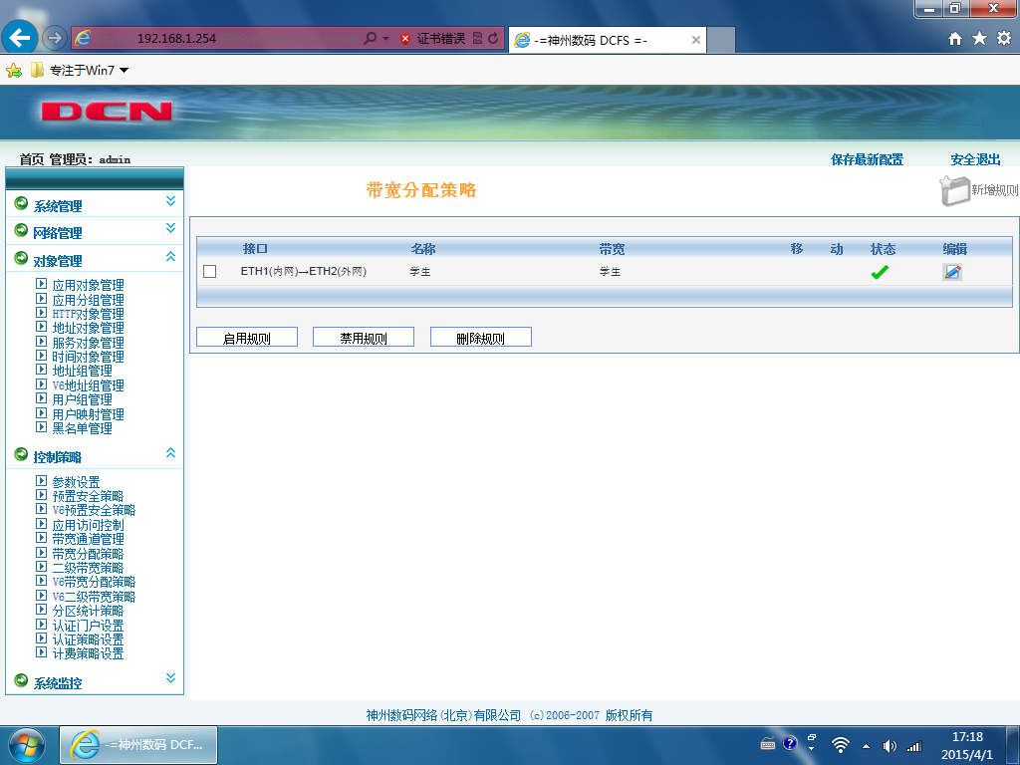Click the arrow icon before 应用对象管理
This screenshot has height=765, width=1020.
point(41,284)
